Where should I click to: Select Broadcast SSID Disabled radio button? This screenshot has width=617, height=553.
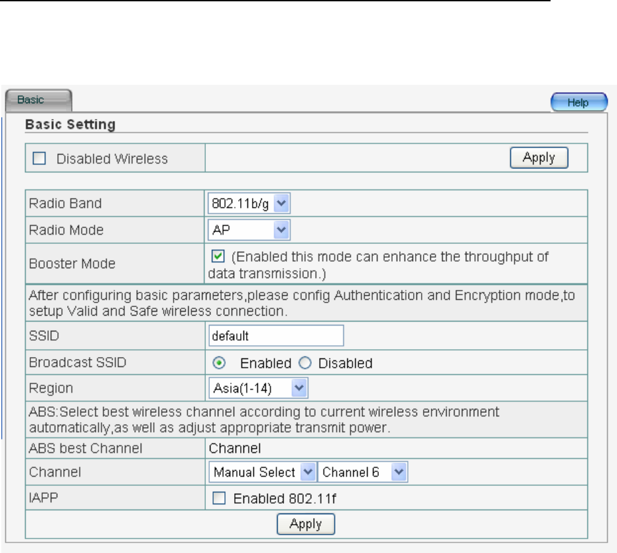click(x=304, y=363)
